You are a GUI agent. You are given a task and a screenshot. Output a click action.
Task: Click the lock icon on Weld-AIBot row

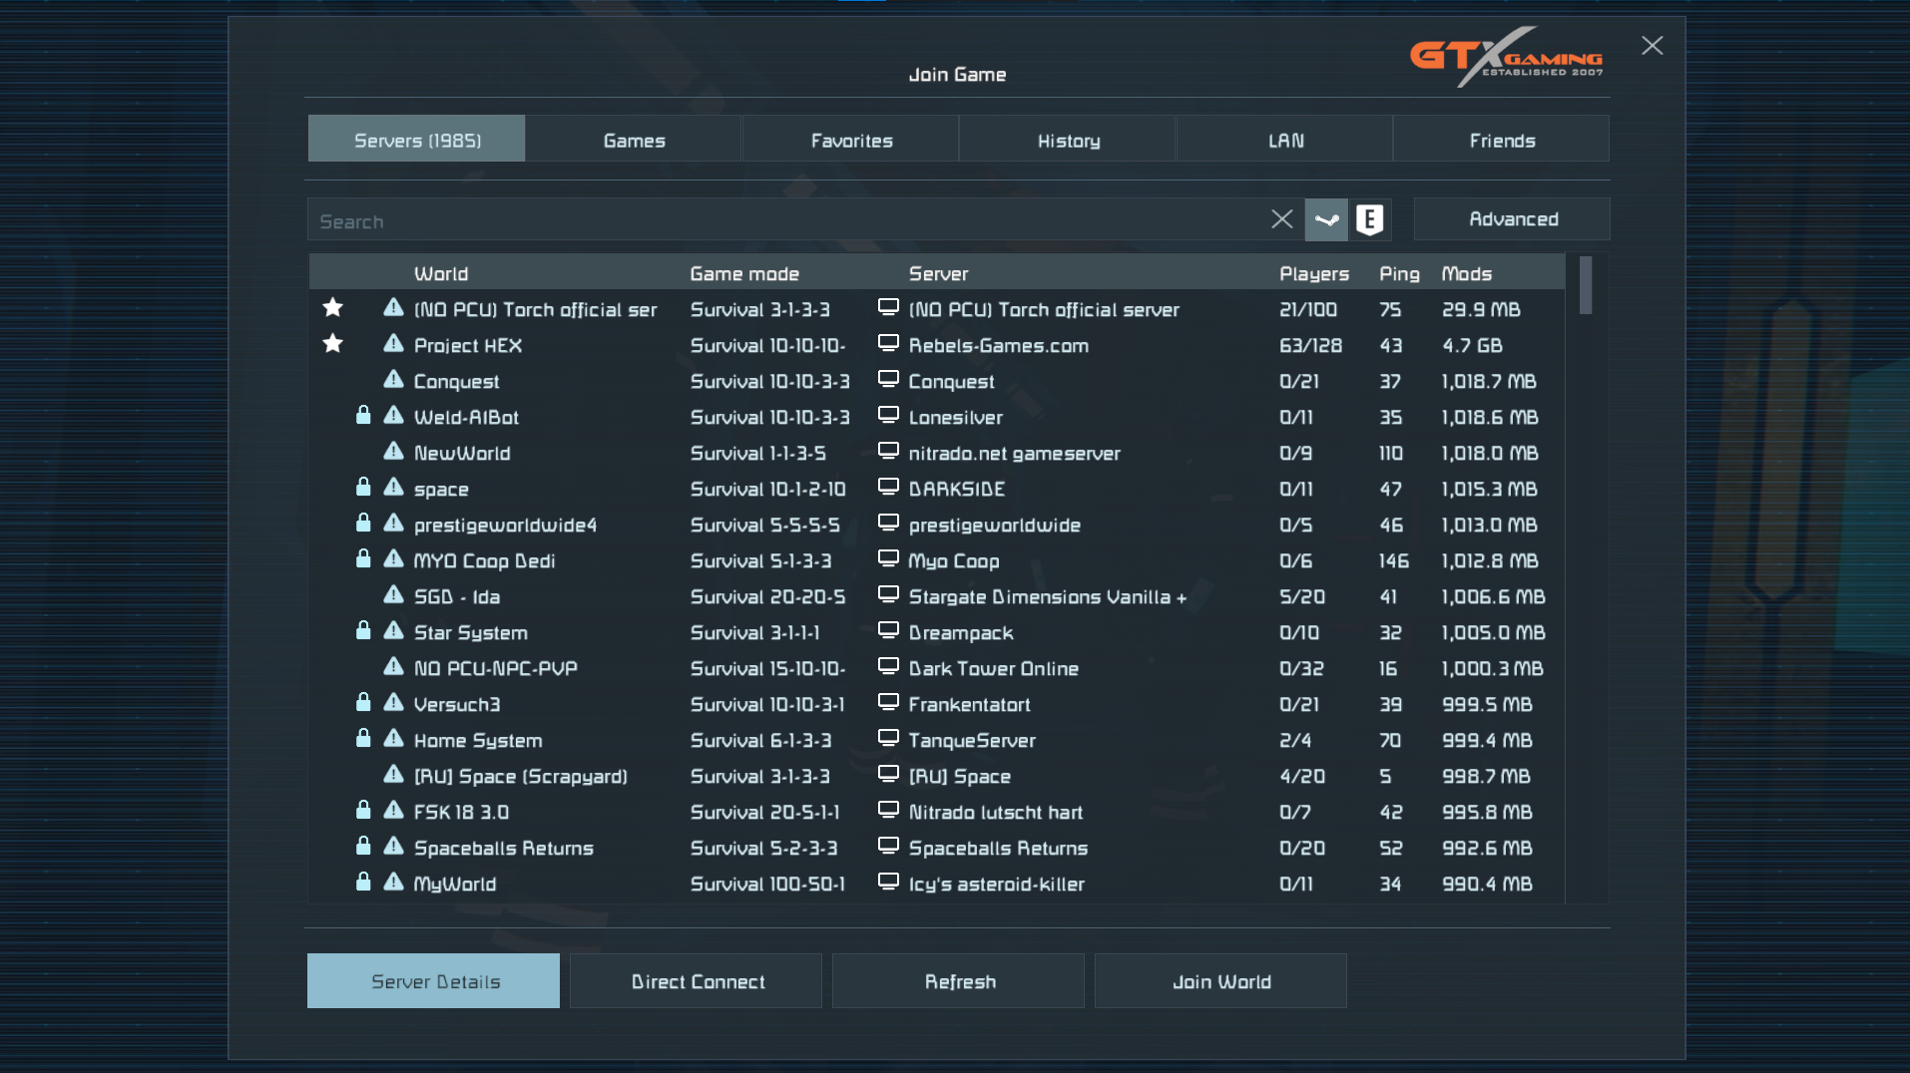(x=363, y=416)
